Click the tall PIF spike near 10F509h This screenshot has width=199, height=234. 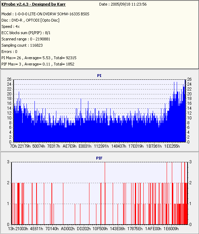coord(105,193)
